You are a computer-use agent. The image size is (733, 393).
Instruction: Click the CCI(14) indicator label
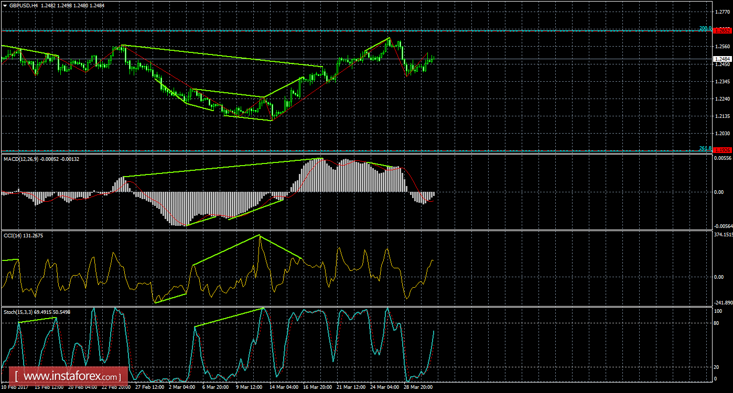[14, 236]
